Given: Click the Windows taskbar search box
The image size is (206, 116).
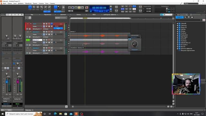Looking at the screenshot, I should pyautogui.click(x=23, y=114).
